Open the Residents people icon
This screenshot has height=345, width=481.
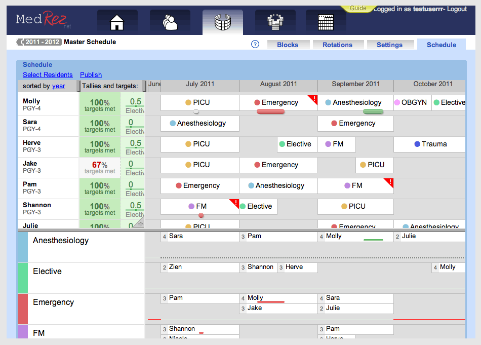click(170, 22)
